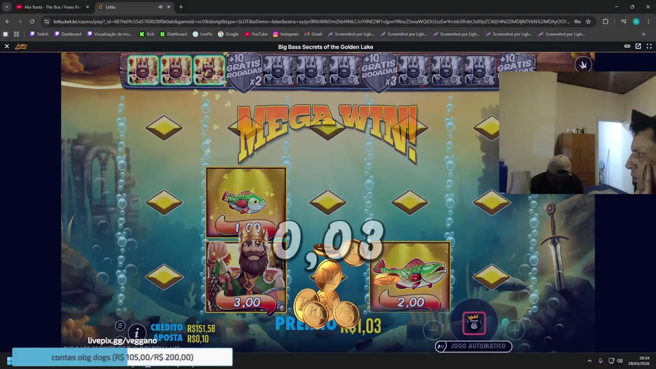This screenshot has width=656, height=369.
Task: Click the CRÉDITO R$151,58 value
Action: (201, 329)
